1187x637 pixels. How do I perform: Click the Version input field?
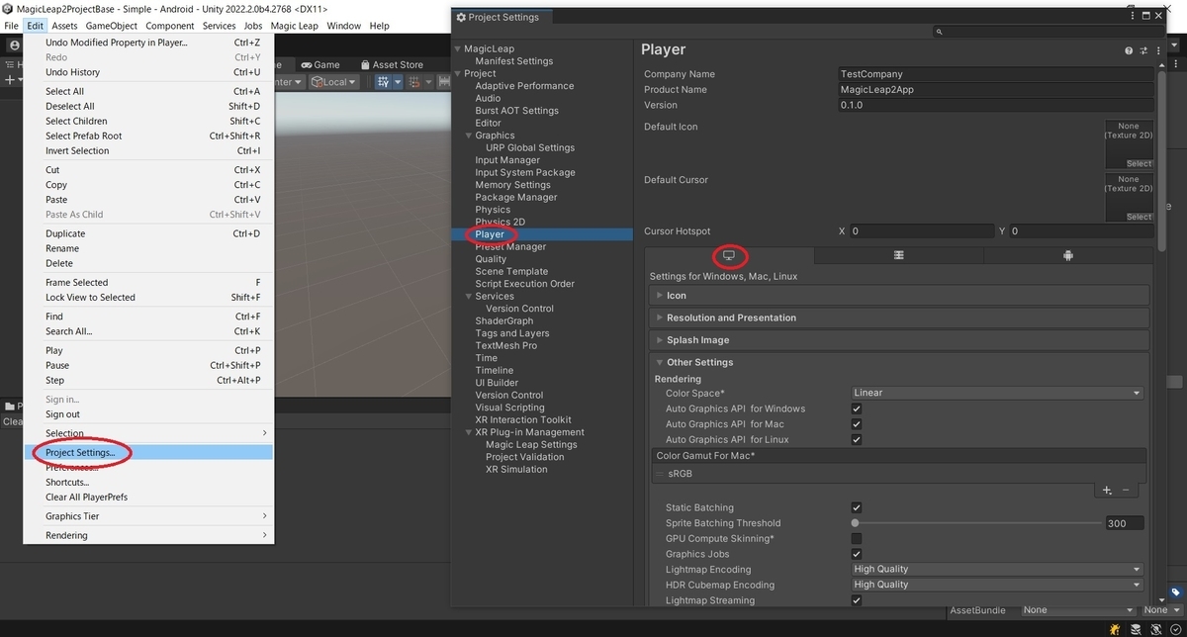(995, 105)
